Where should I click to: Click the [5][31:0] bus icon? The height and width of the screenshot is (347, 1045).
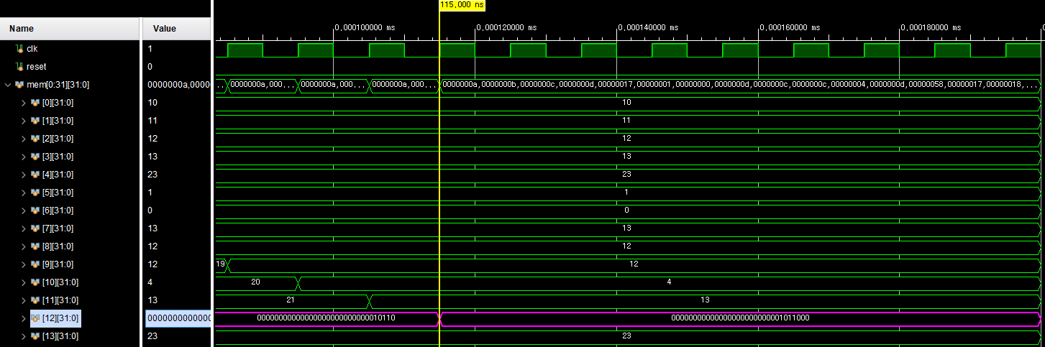35,193
